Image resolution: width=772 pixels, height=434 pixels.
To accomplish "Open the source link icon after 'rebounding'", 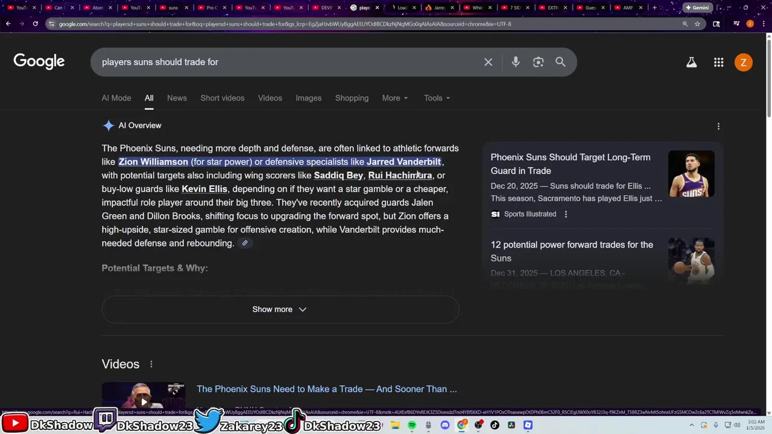I will (x=244, y=243).
